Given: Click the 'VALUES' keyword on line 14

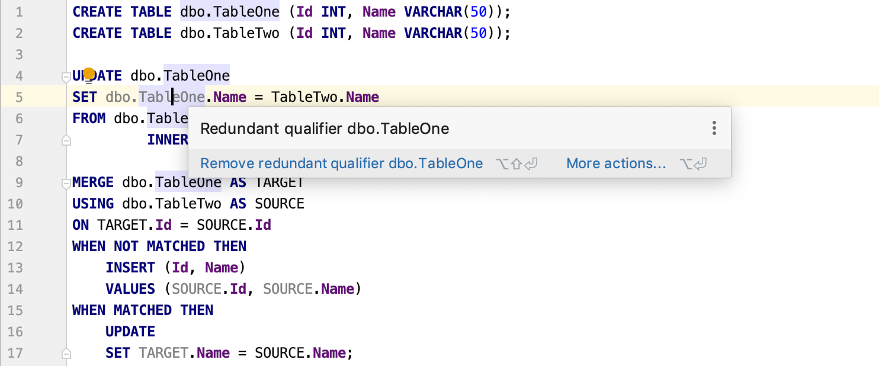Looking at the screenshot, I should (x=130, y=289).
